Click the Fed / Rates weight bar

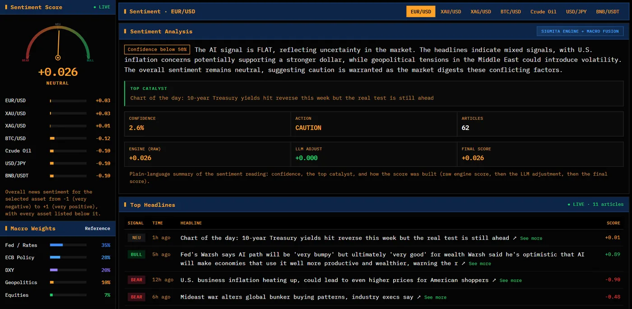(x=68, y=245)
